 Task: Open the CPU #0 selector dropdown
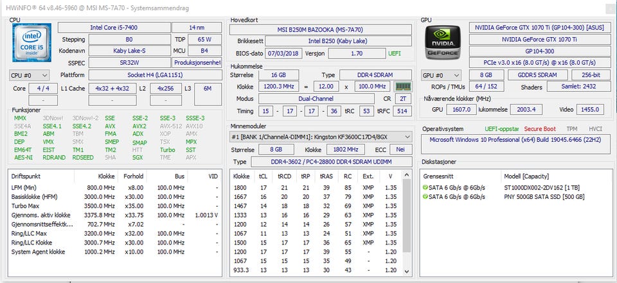point(30,75)
